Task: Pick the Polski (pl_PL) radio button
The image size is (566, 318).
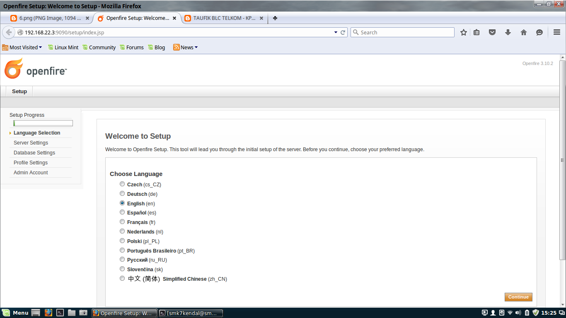Action: 122,241
